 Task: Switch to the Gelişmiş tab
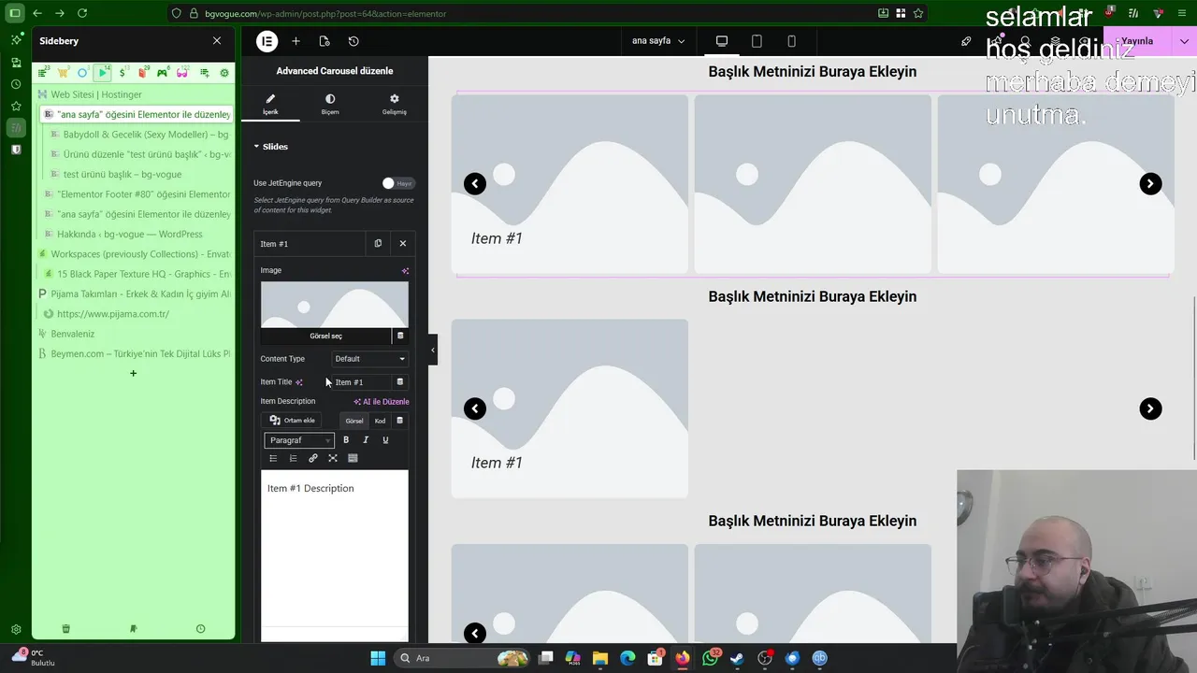(394, 104)
